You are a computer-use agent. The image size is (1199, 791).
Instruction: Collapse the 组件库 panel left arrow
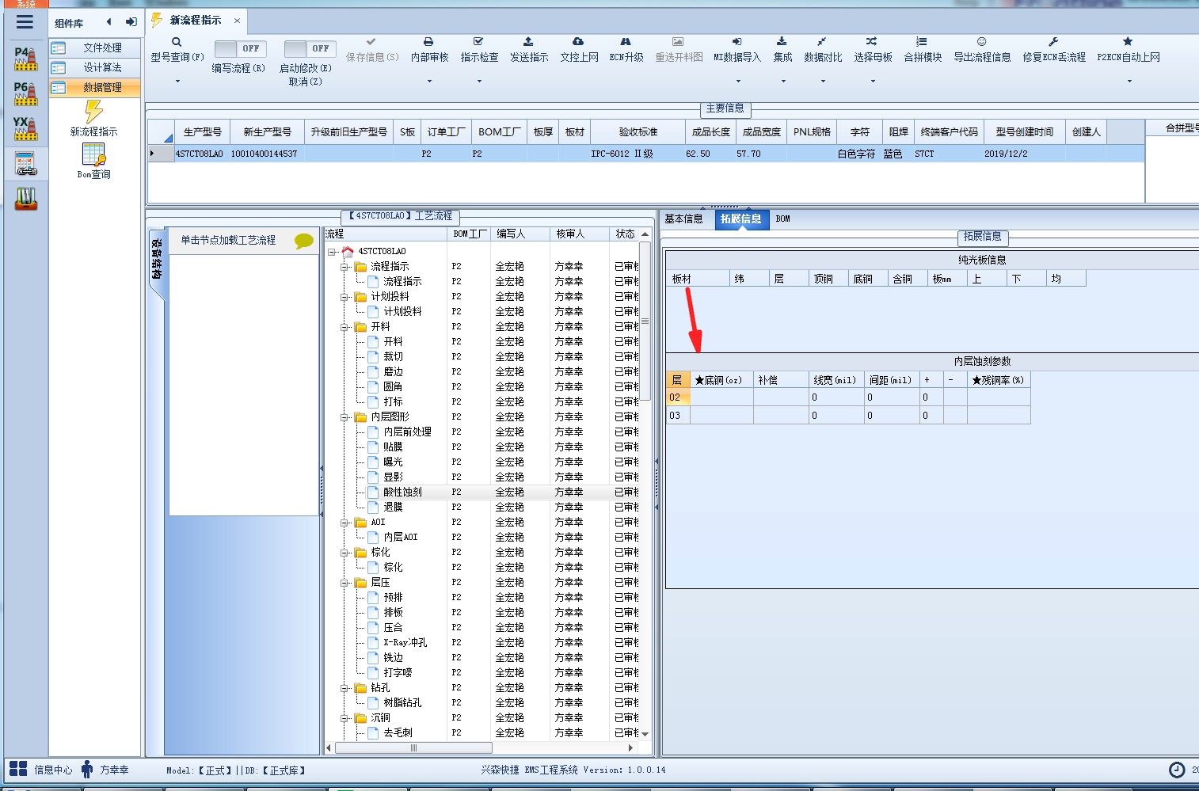(108, 22)
